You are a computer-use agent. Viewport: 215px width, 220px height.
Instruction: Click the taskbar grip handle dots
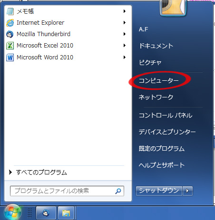[x=29, y=213]
